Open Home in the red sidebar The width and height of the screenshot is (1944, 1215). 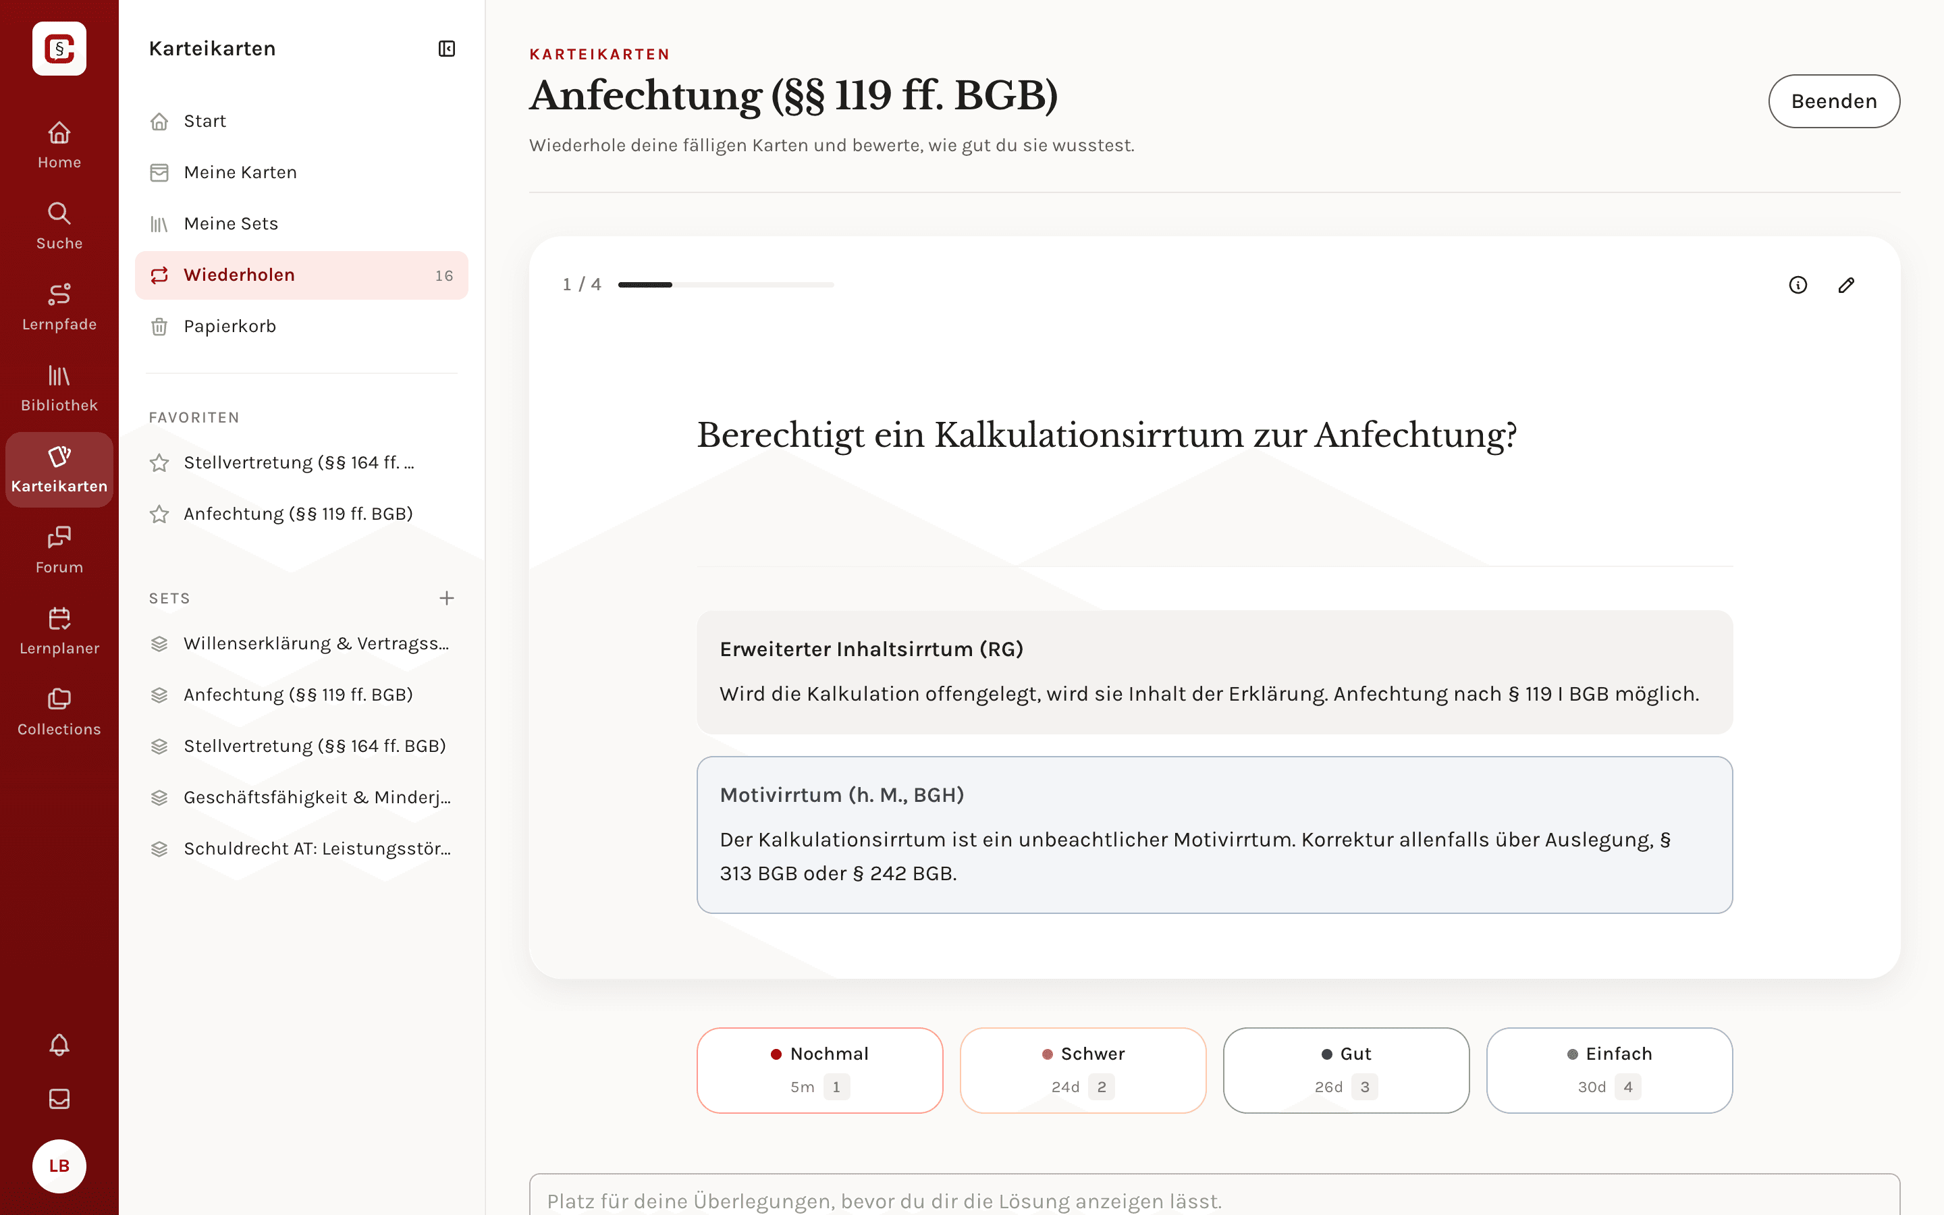tap(59, 144)
